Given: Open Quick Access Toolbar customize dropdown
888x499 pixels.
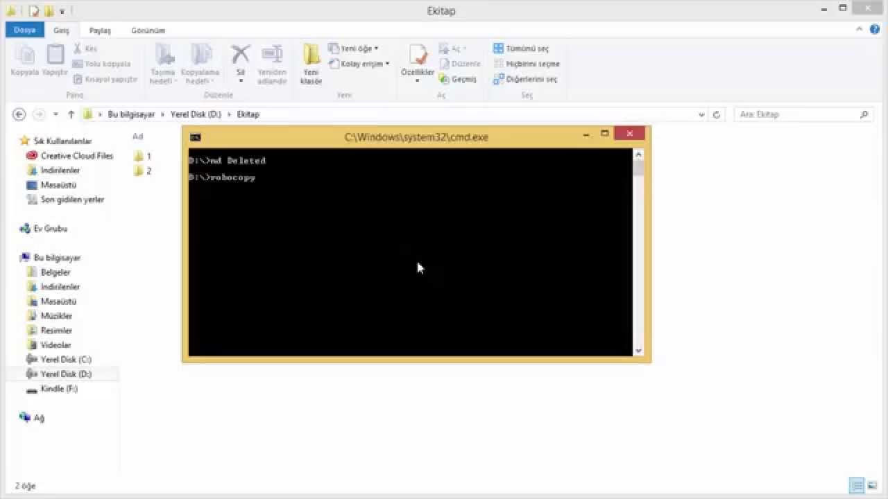Looking at the screenshot, I should point(62,11).
